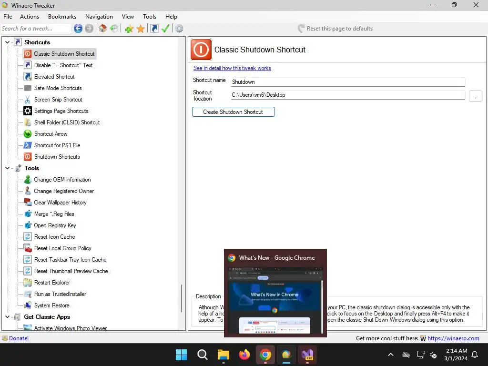The width and height of the screenshot is (488, 366).
Task: Click the Windows Start button
Action: click(181, 355)
